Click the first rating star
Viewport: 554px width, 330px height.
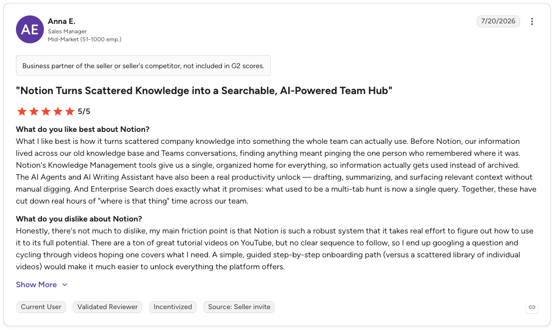(x=22, y=112)
